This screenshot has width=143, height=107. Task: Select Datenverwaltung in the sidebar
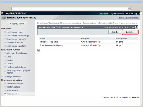coord(13,94)
